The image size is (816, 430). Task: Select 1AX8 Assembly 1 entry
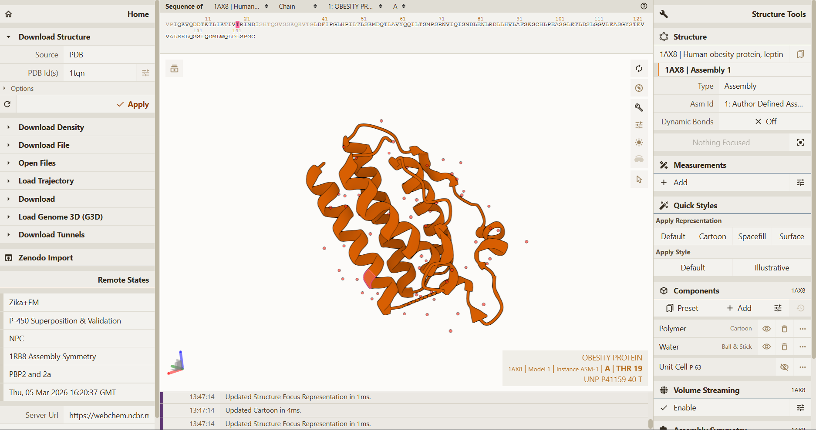pyautogui.click(x=734, y=70)
